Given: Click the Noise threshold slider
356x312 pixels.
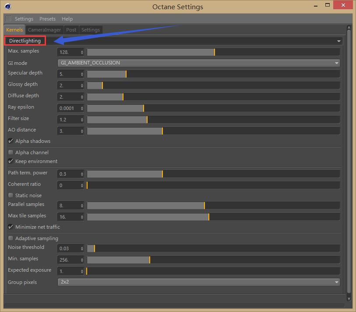Looking at the screenshot, I should (x=213, y=248).
